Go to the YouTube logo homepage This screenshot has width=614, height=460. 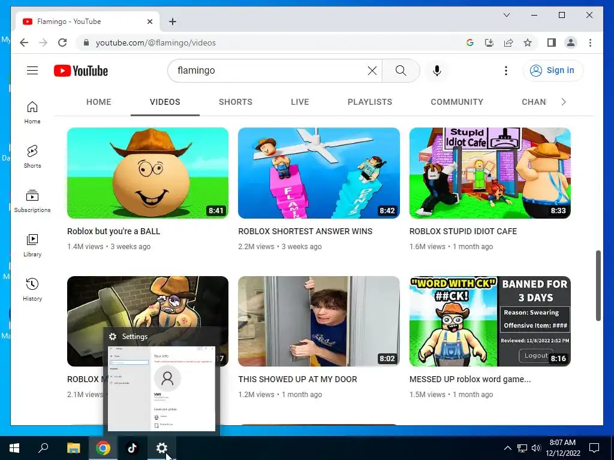coord(81,71)
